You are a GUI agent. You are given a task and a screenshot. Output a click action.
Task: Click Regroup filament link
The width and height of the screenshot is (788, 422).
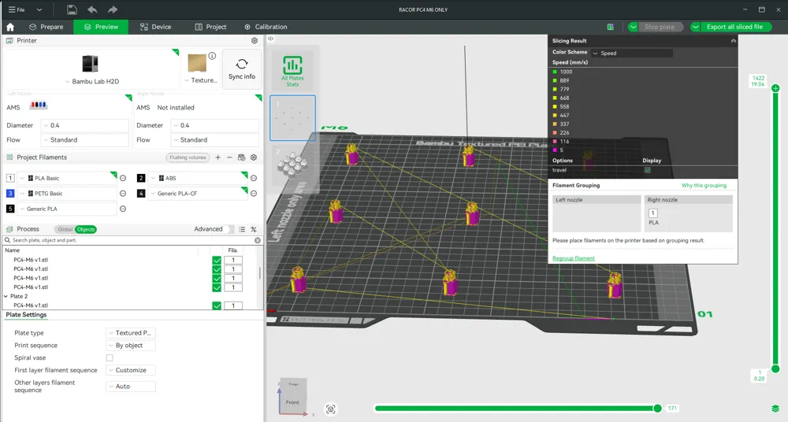point(574,258)
